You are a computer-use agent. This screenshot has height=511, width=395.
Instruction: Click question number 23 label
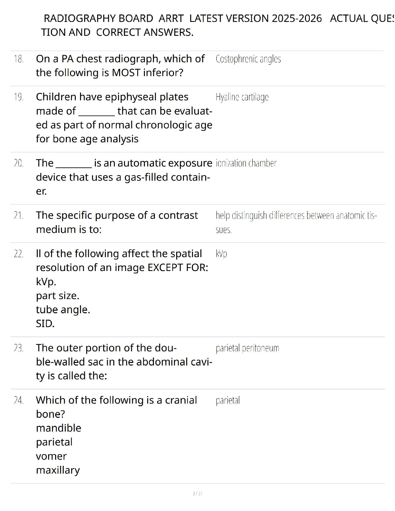[19, 348]
